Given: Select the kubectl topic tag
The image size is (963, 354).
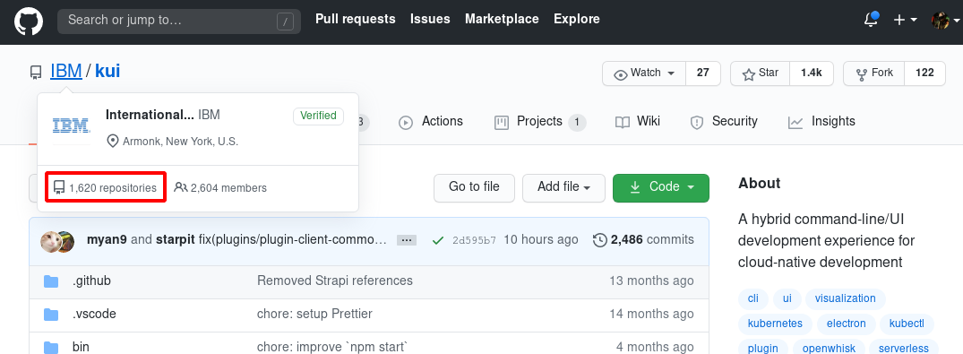Looking at the screenshot, I should 907,324.
